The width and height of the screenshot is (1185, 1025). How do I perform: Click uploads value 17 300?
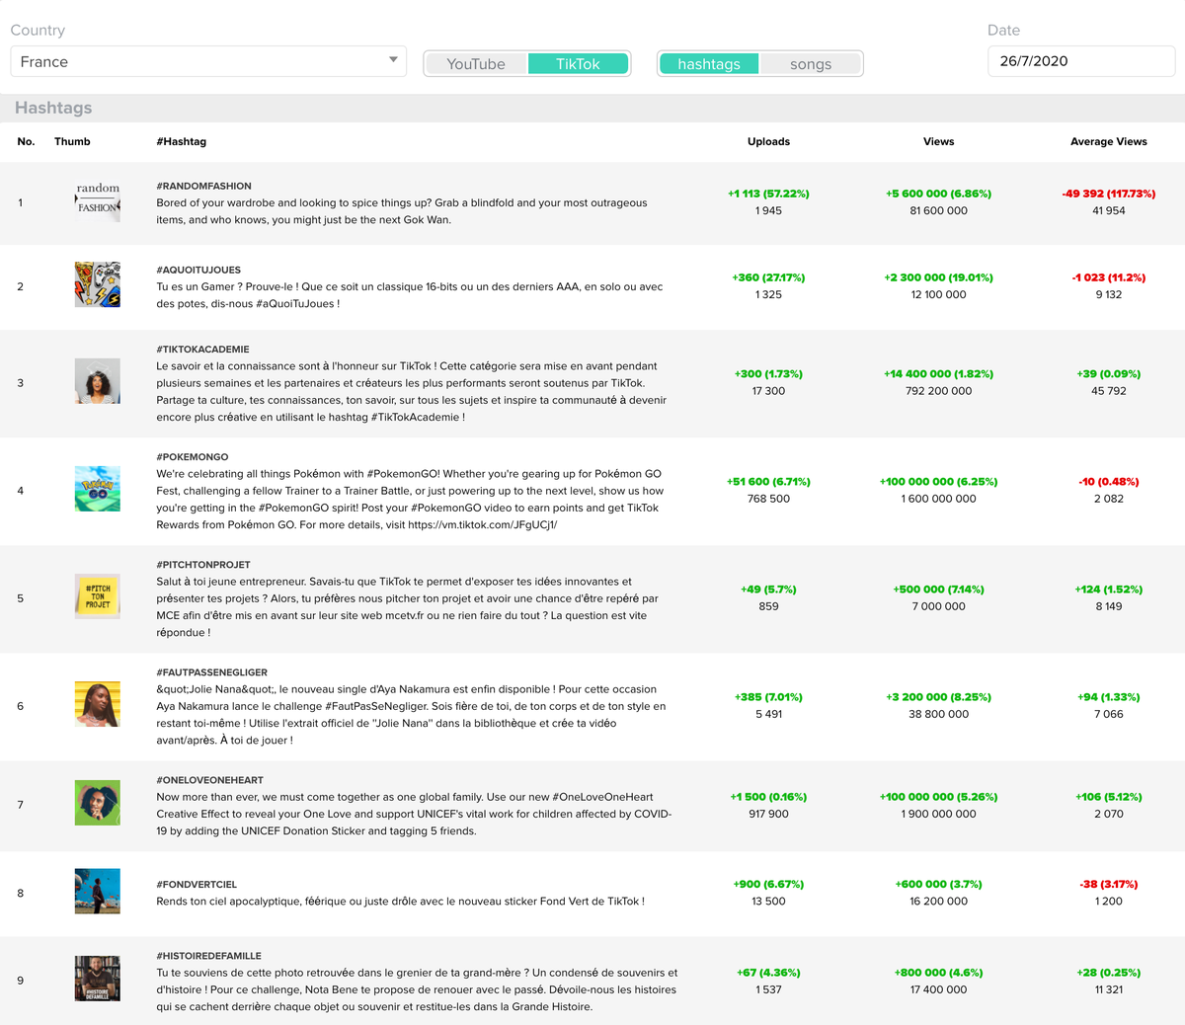point(768,391)
